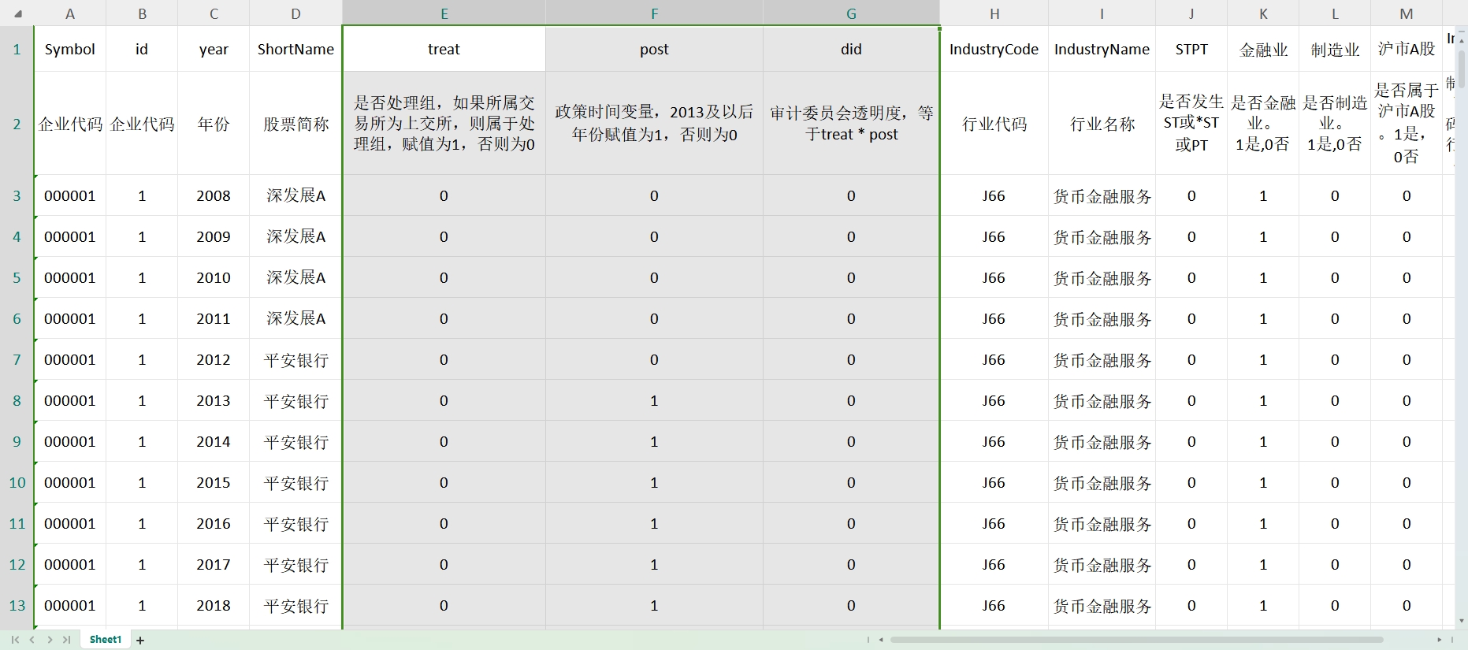Screen dimensions: 1468x650
Task: Click the "year" header cell
Action: click(x=214, y=49)
